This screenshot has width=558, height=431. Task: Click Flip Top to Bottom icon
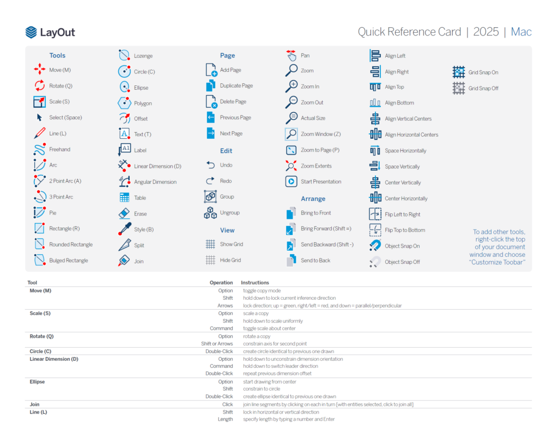[x=375, y=230]
